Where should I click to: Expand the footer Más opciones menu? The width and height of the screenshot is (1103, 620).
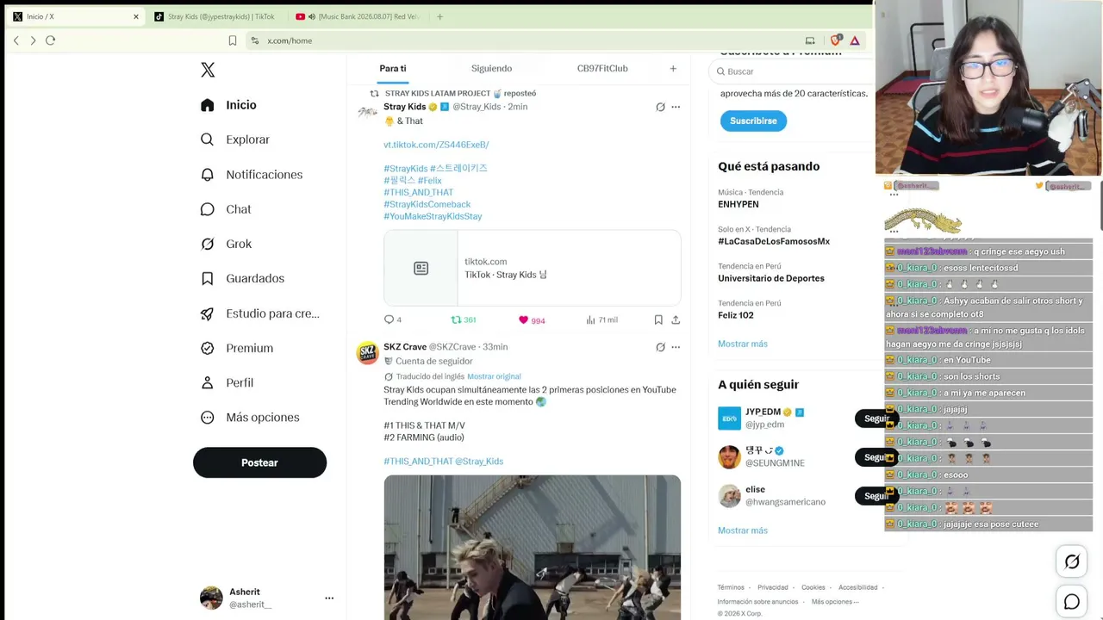click(x=835, y=601)
